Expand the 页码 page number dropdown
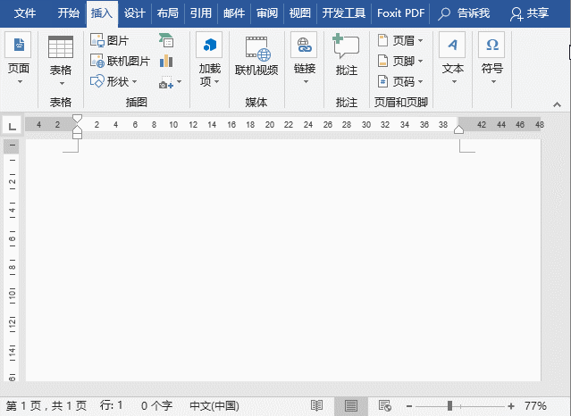571x416 pixels. pos(400,82)
